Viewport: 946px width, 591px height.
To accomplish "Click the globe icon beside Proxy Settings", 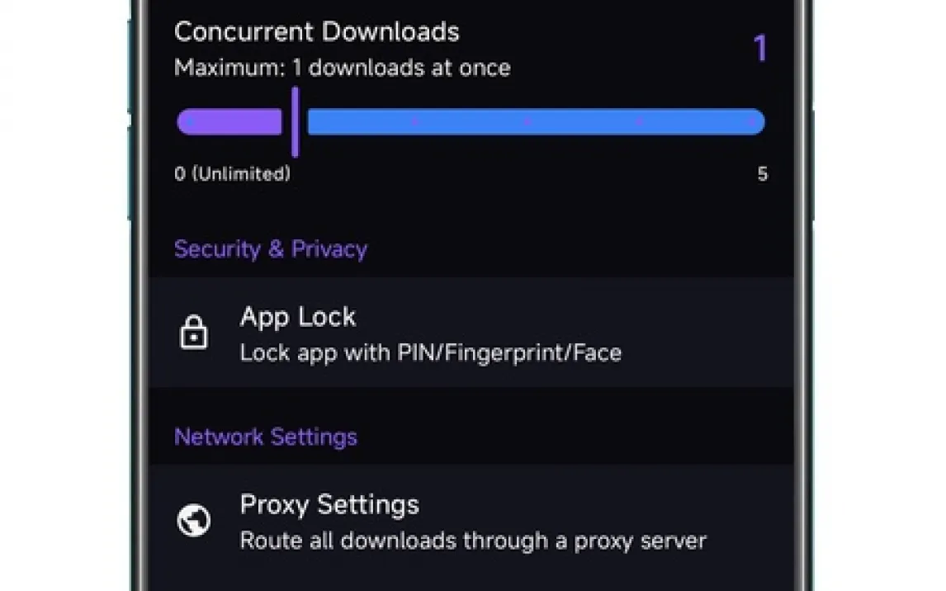I will (x=194, y=521).
